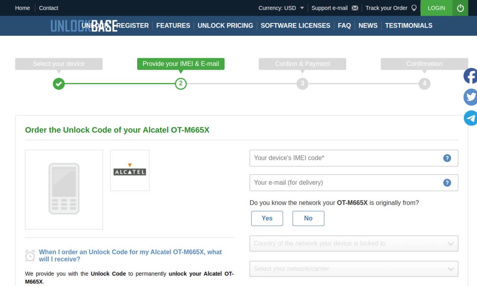Open the Telegram share icon
Screen dimensions: 477x286
470,118
